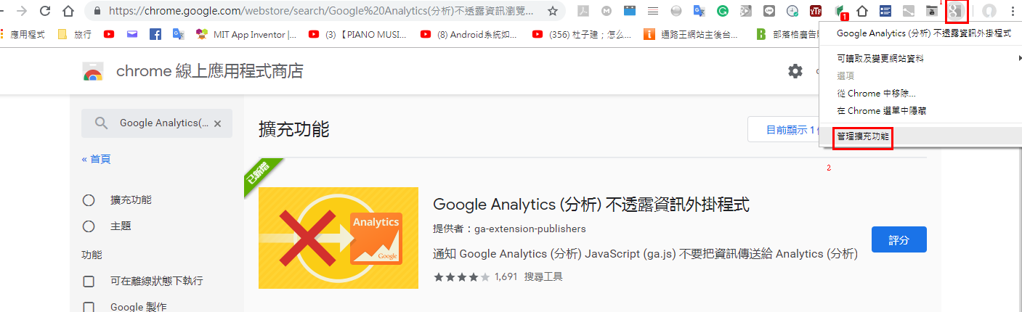Open Google Translate extension in toolbar
This screenshot has height=312, width=1022.
click(699, 11)
